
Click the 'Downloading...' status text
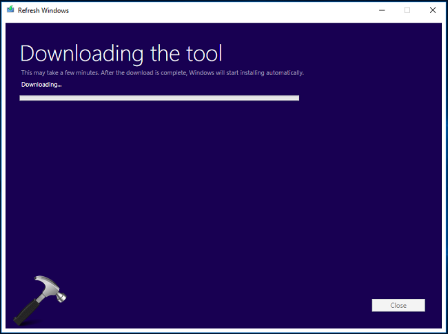click(x=41, y=85)
